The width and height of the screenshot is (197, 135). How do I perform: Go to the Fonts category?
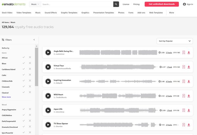coord(131,12)
